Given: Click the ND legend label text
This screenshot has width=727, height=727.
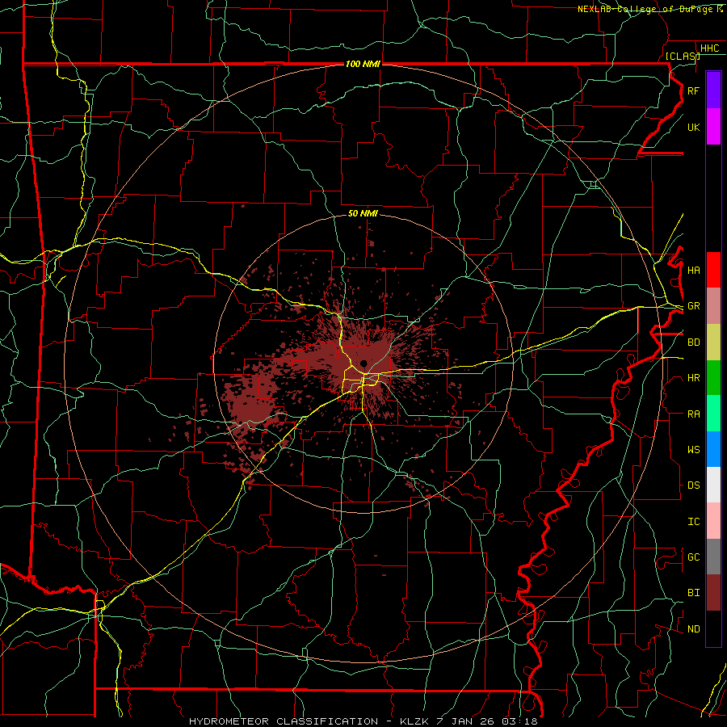Looking at the screenshot, I should pos(694,629).
